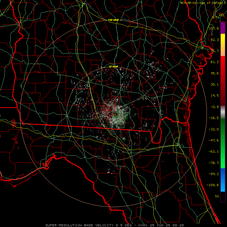Click the -16.5 legend value
Image resolution: width=227 pixels, height=227 pixels.
click(214, 118)
